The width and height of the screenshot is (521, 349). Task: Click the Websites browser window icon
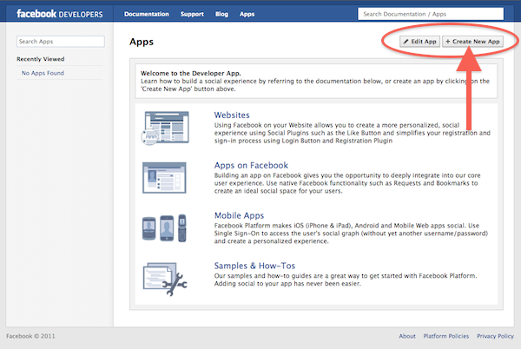pos(165,128)
